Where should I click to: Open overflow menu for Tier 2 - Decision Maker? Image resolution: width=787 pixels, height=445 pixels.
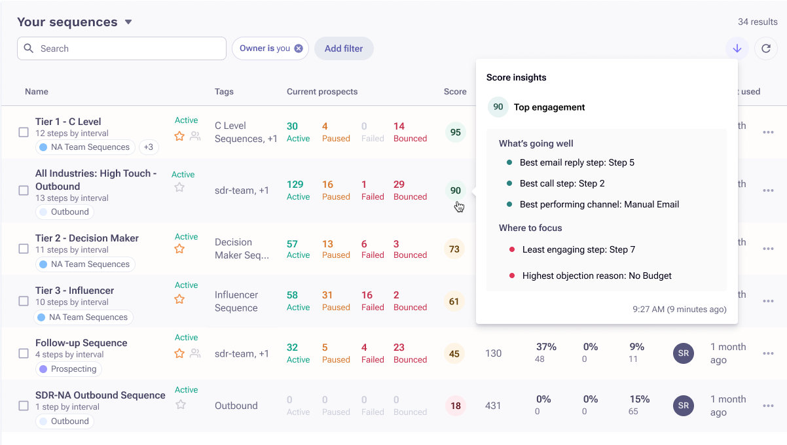click(768, 249)
